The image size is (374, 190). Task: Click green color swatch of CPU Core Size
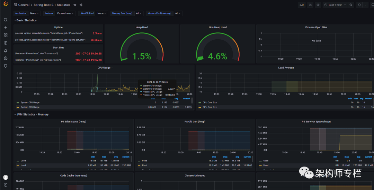tap(200, 103)
